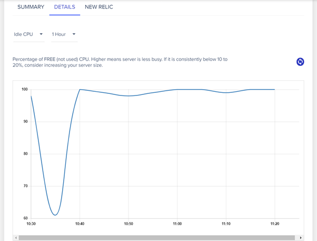Click the 10:30 time axis label
317x241 pixels.
click(31, 224)
